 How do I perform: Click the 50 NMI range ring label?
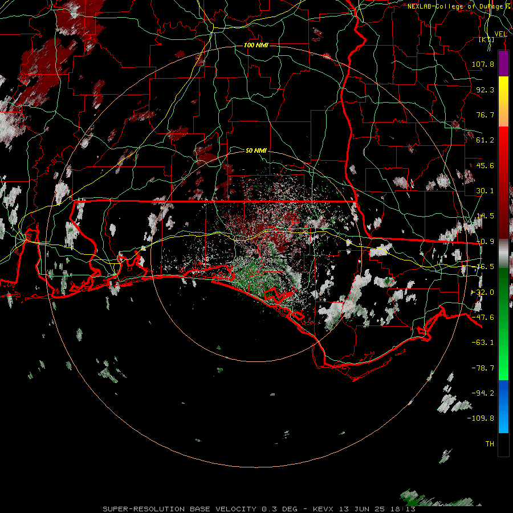point(256,150)
